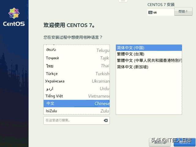The width and height of the screenshot is (196, 147).
Task: Choose ไทย Thai language row
Action: tap(77, 66)
